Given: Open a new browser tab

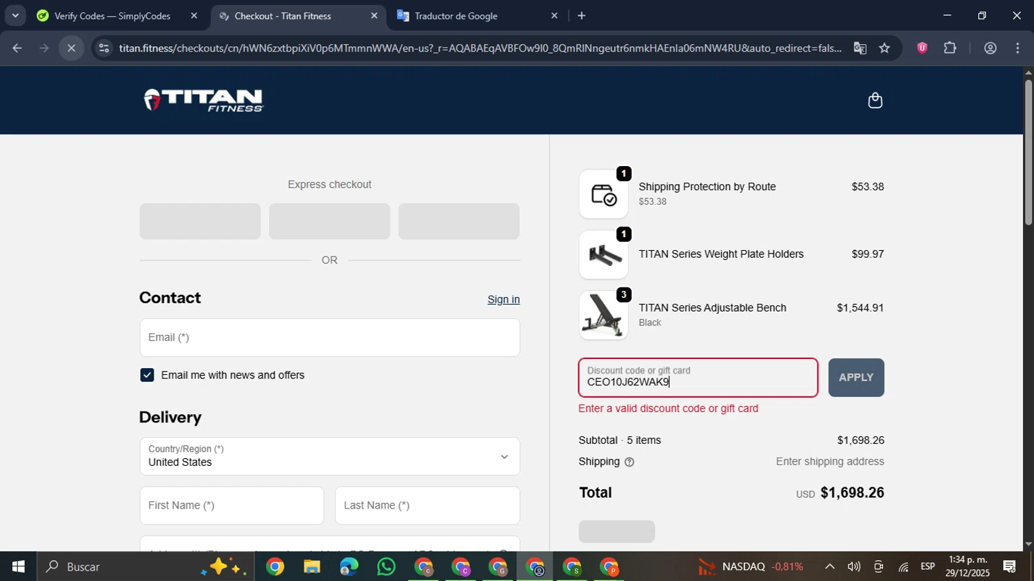Looking at the screenshot, I should pyautogui.click(x=581, y=16).
